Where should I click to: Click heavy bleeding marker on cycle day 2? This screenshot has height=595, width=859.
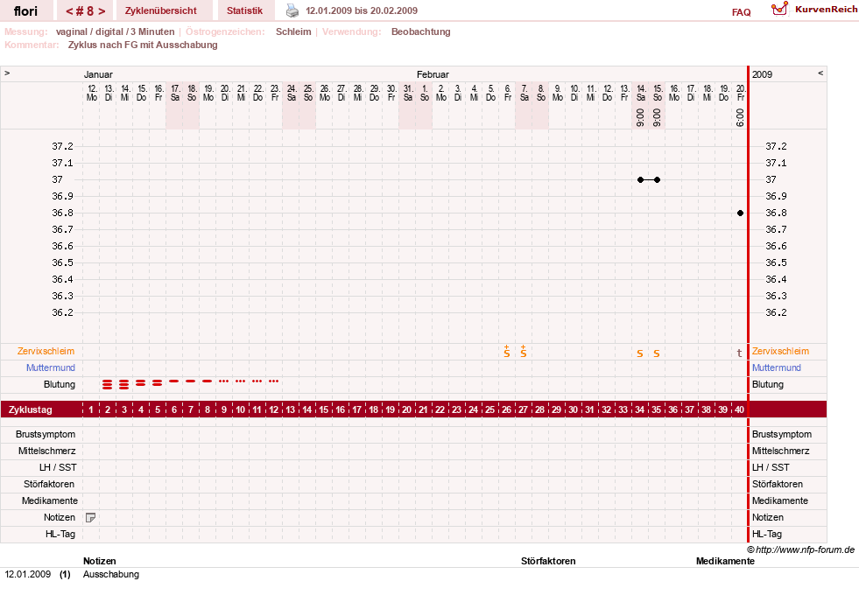click(x=108, y=385)
